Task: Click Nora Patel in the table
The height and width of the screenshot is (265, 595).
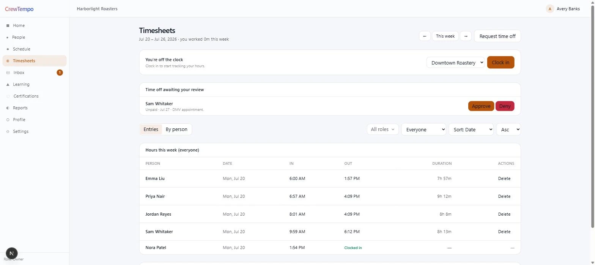Action: click(x=156, y=248)
